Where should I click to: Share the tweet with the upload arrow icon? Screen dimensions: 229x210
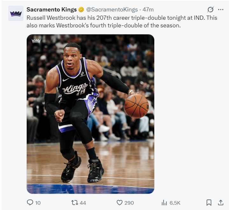(x=220, y=202)
